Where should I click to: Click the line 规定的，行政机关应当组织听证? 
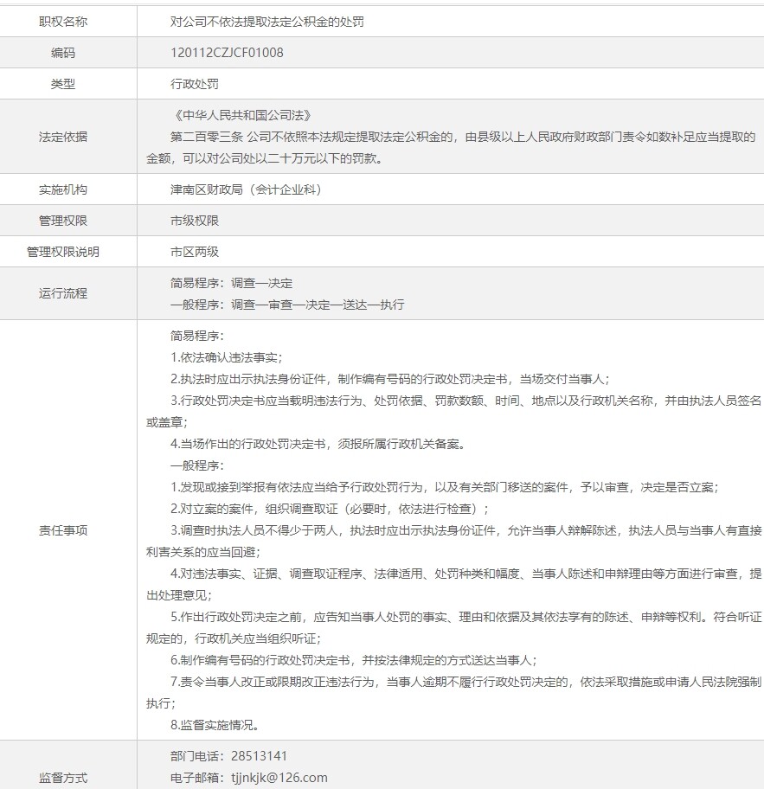click(234, 639)
